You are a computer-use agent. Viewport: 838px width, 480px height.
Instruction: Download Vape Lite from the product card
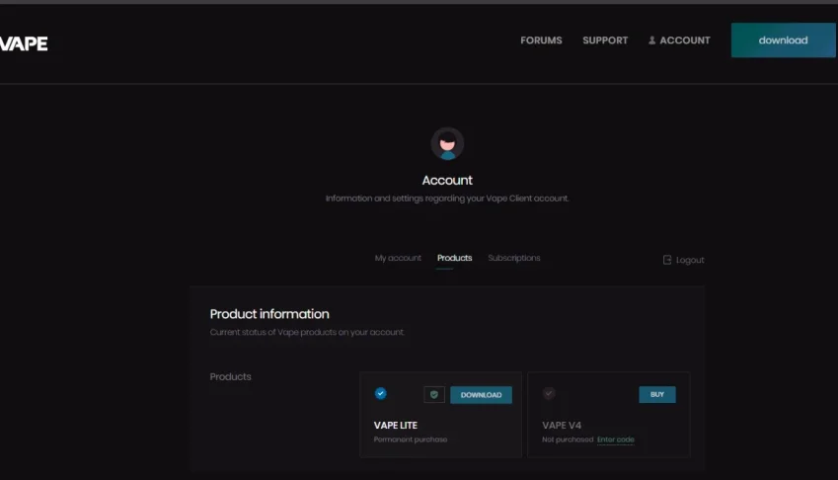(481, 395)
